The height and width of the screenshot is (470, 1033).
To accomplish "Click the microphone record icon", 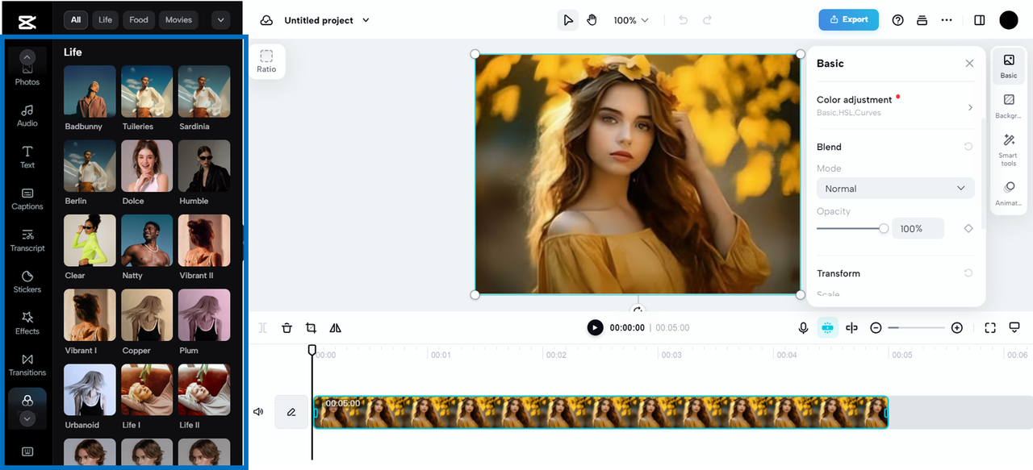I will tap(803, 327).
